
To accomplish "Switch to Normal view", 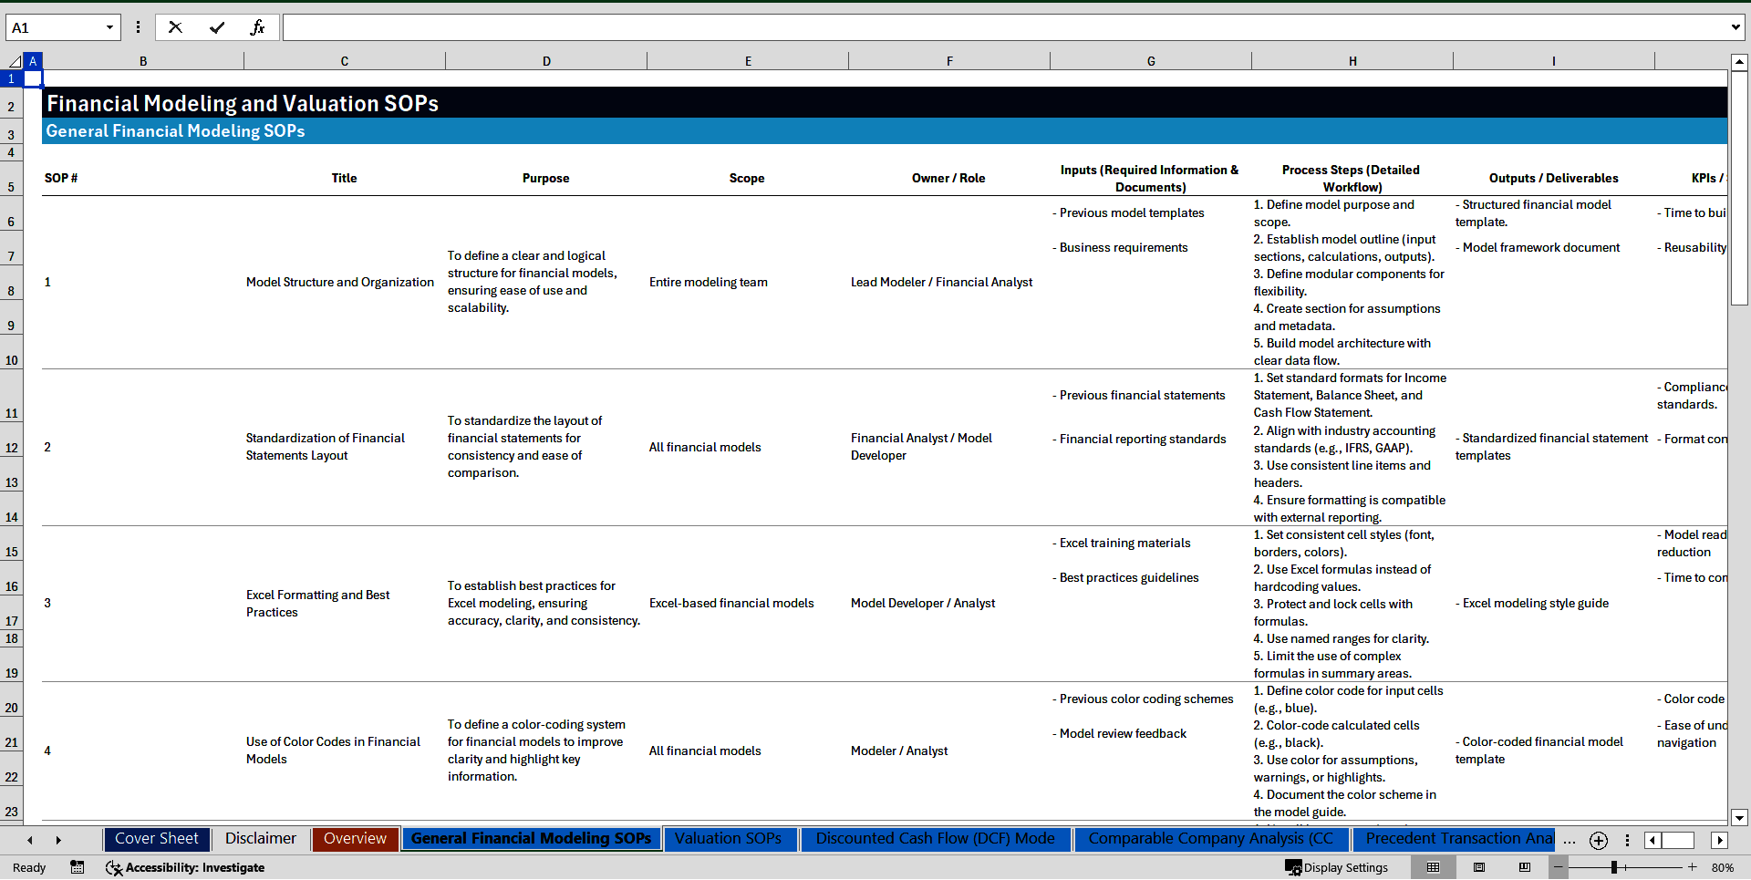I will (x=1433, y=867).
